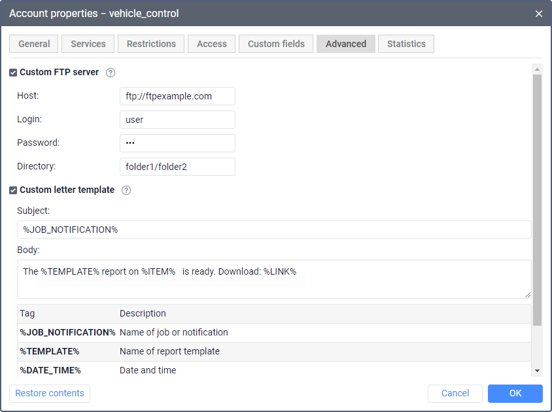View the Statistics tab

pos(406,44)
